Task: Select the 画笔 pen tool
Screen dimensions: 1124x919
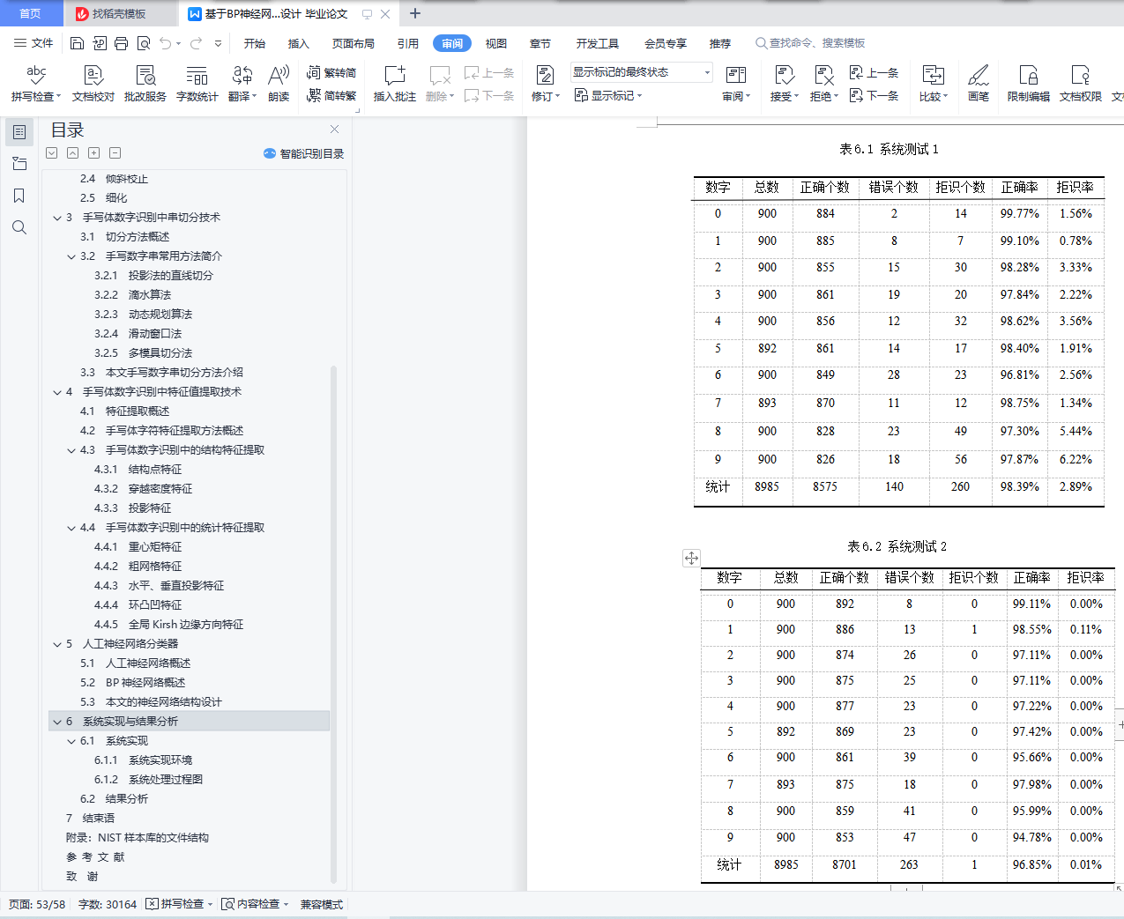Action: click(979, 84)
